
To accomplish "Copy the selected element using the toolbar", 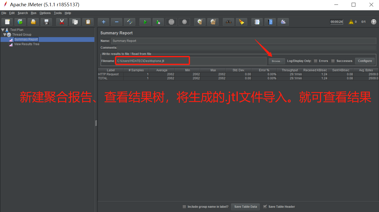I will point(75,22).
